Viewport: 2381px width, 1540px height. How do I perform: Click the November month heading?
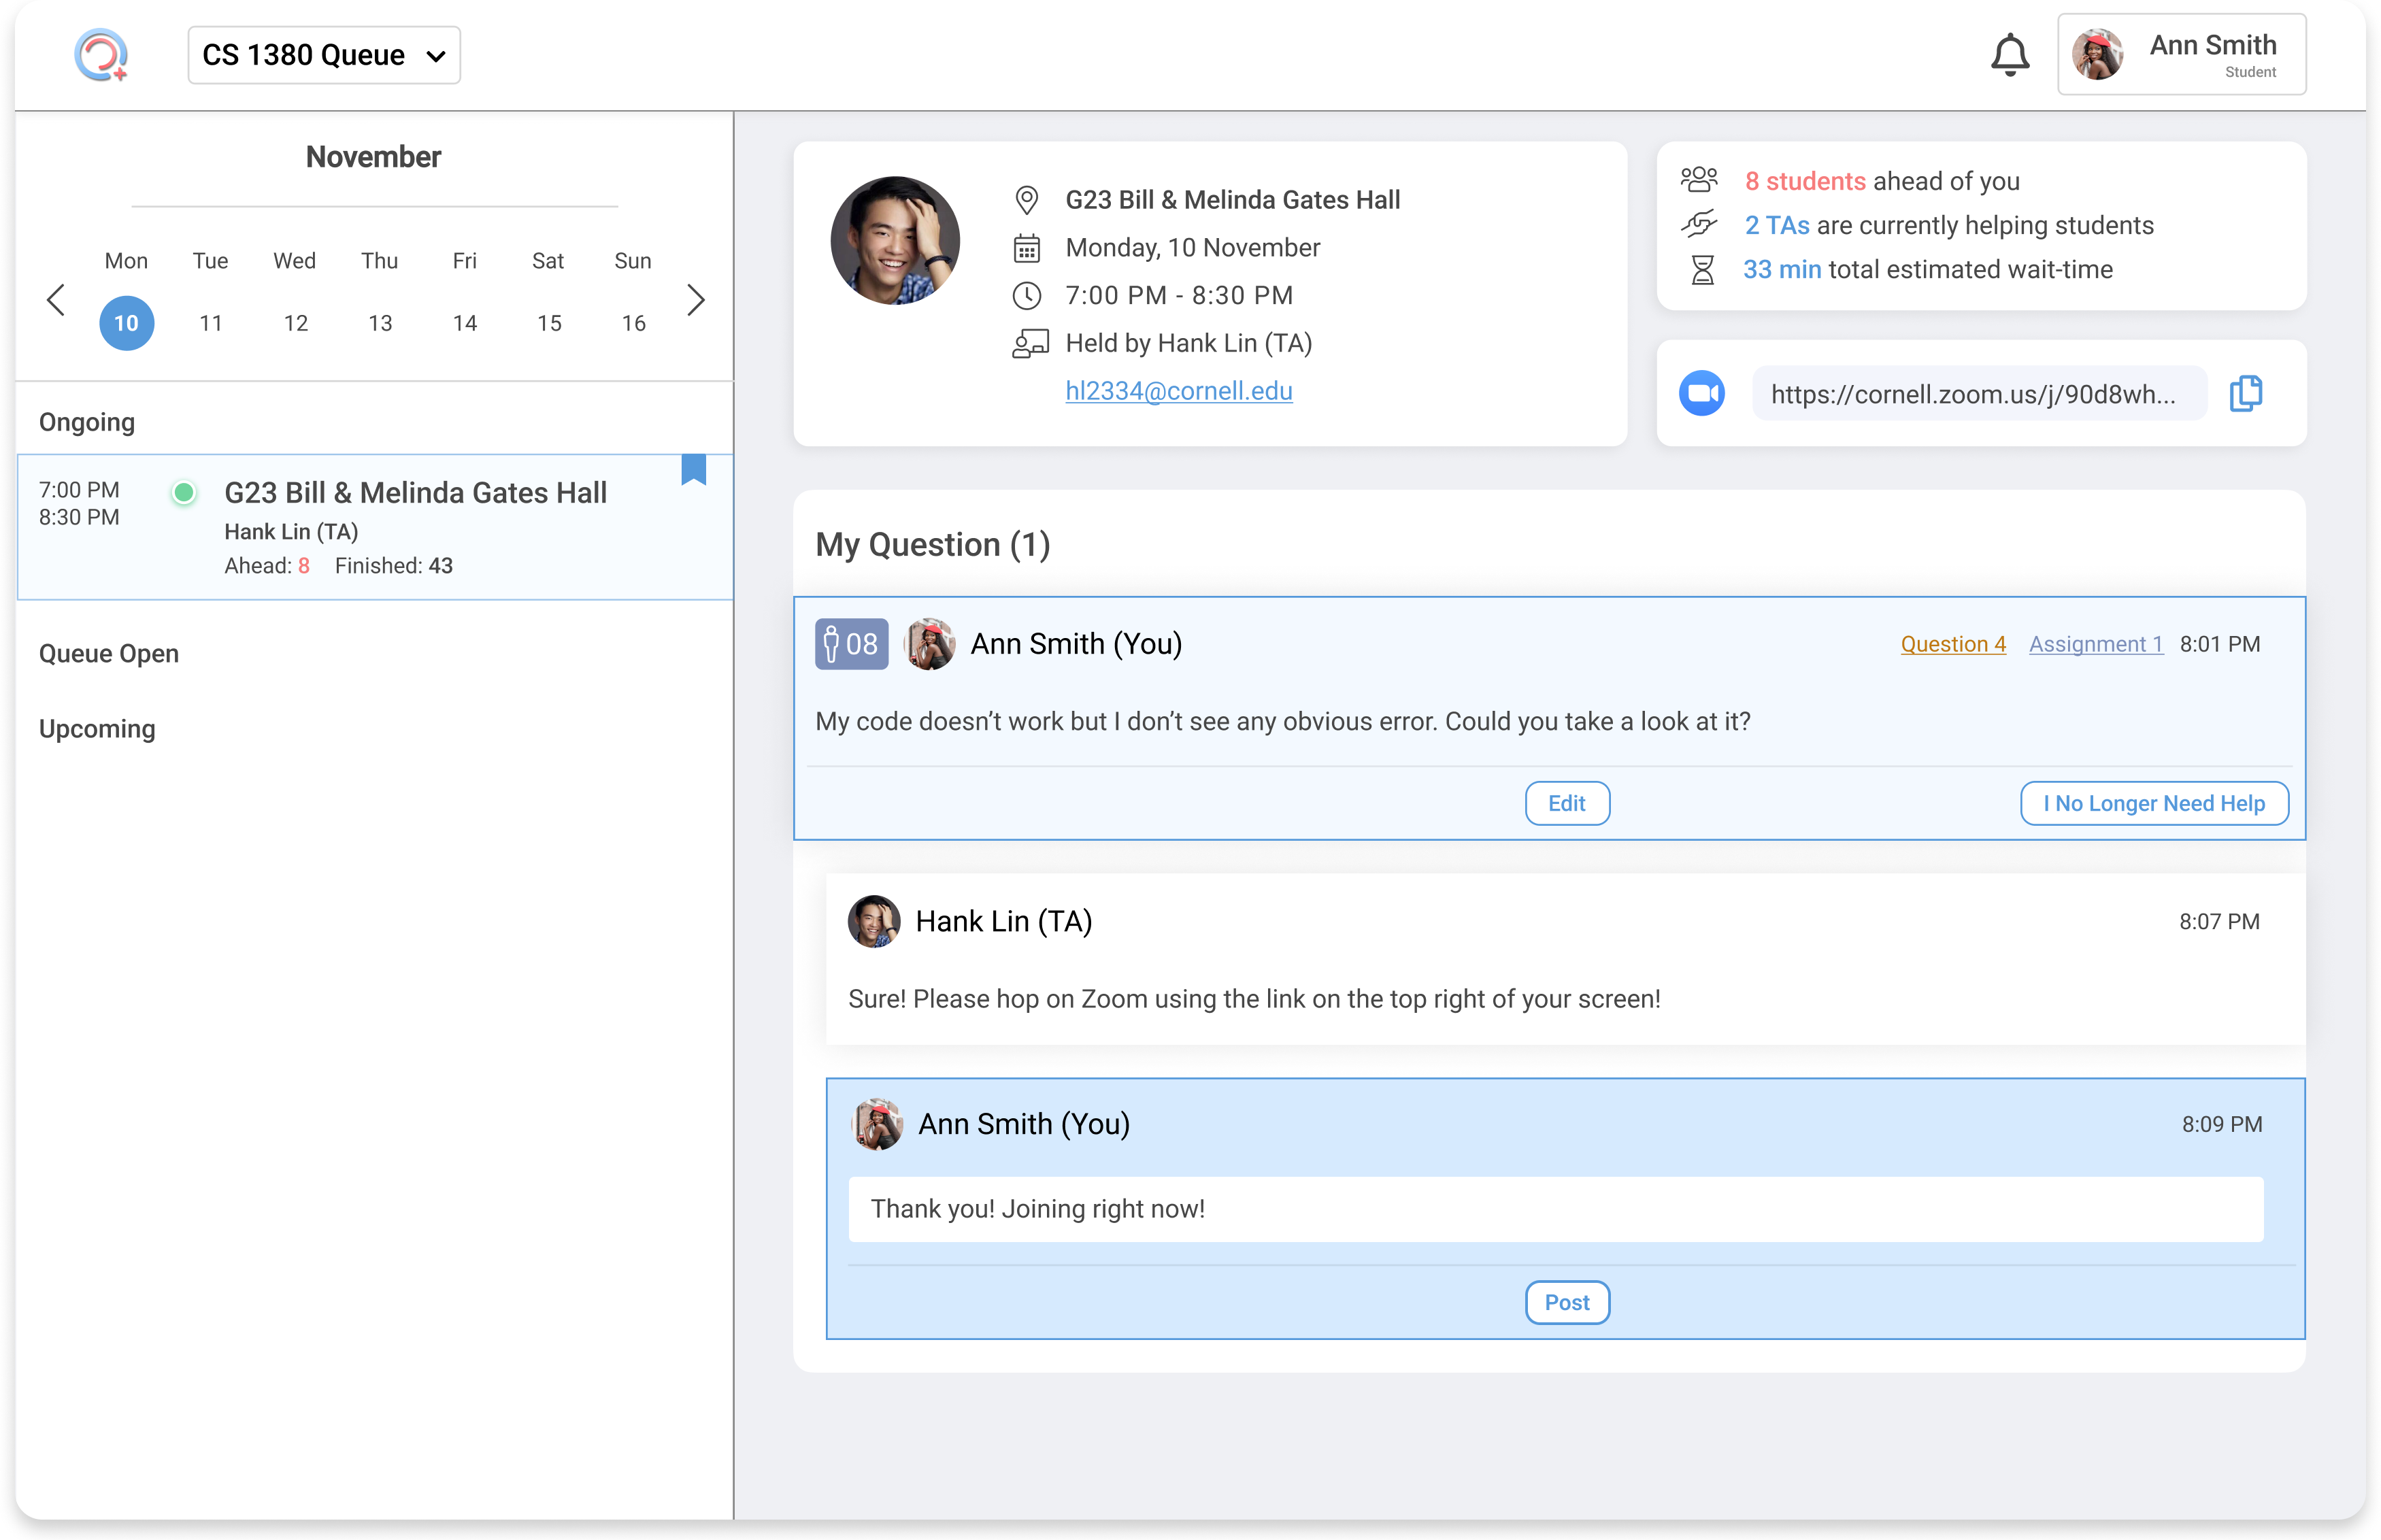tap(373, 157)
